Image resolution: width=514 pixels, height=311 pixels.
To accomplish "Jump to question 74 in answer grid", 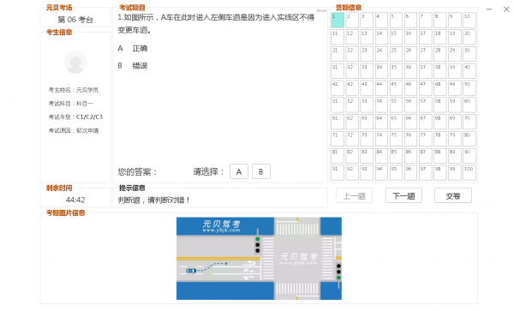I will pos(381,139).
